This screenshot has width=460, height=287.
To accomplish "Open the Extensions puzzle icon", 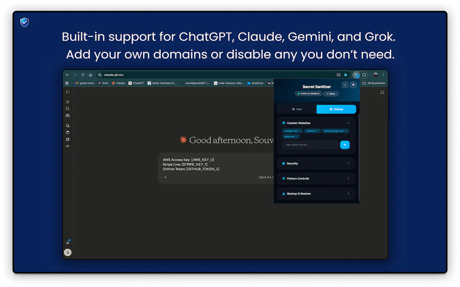I will (x=364, y=75).
